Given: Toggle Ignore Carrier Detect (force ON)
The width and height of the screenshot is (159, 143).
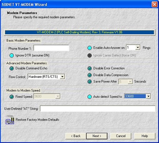Looking at the screenshot, I should [x=90, y=55].
